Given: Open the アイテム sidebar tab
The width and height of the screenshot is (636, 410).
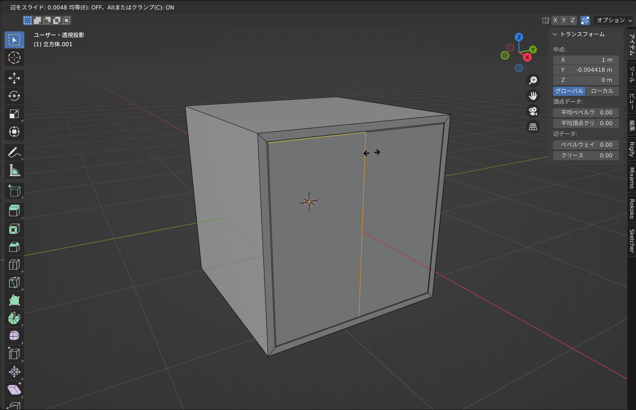Looking at the screenshot, I should tap(632, 45).
